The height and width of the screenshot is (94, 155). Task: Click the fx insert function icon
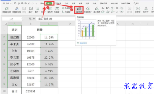click(34, 19)
